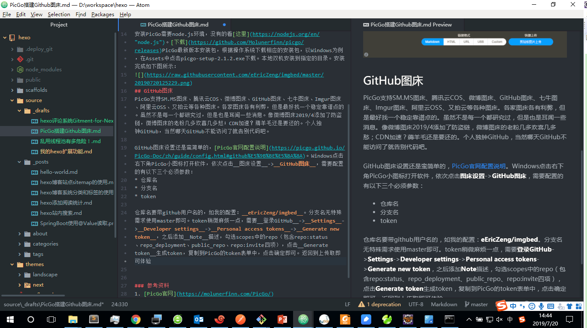Expand the .deploy_git folder
This screenshot has width=587, height=328.
click(x=12, y=49)
